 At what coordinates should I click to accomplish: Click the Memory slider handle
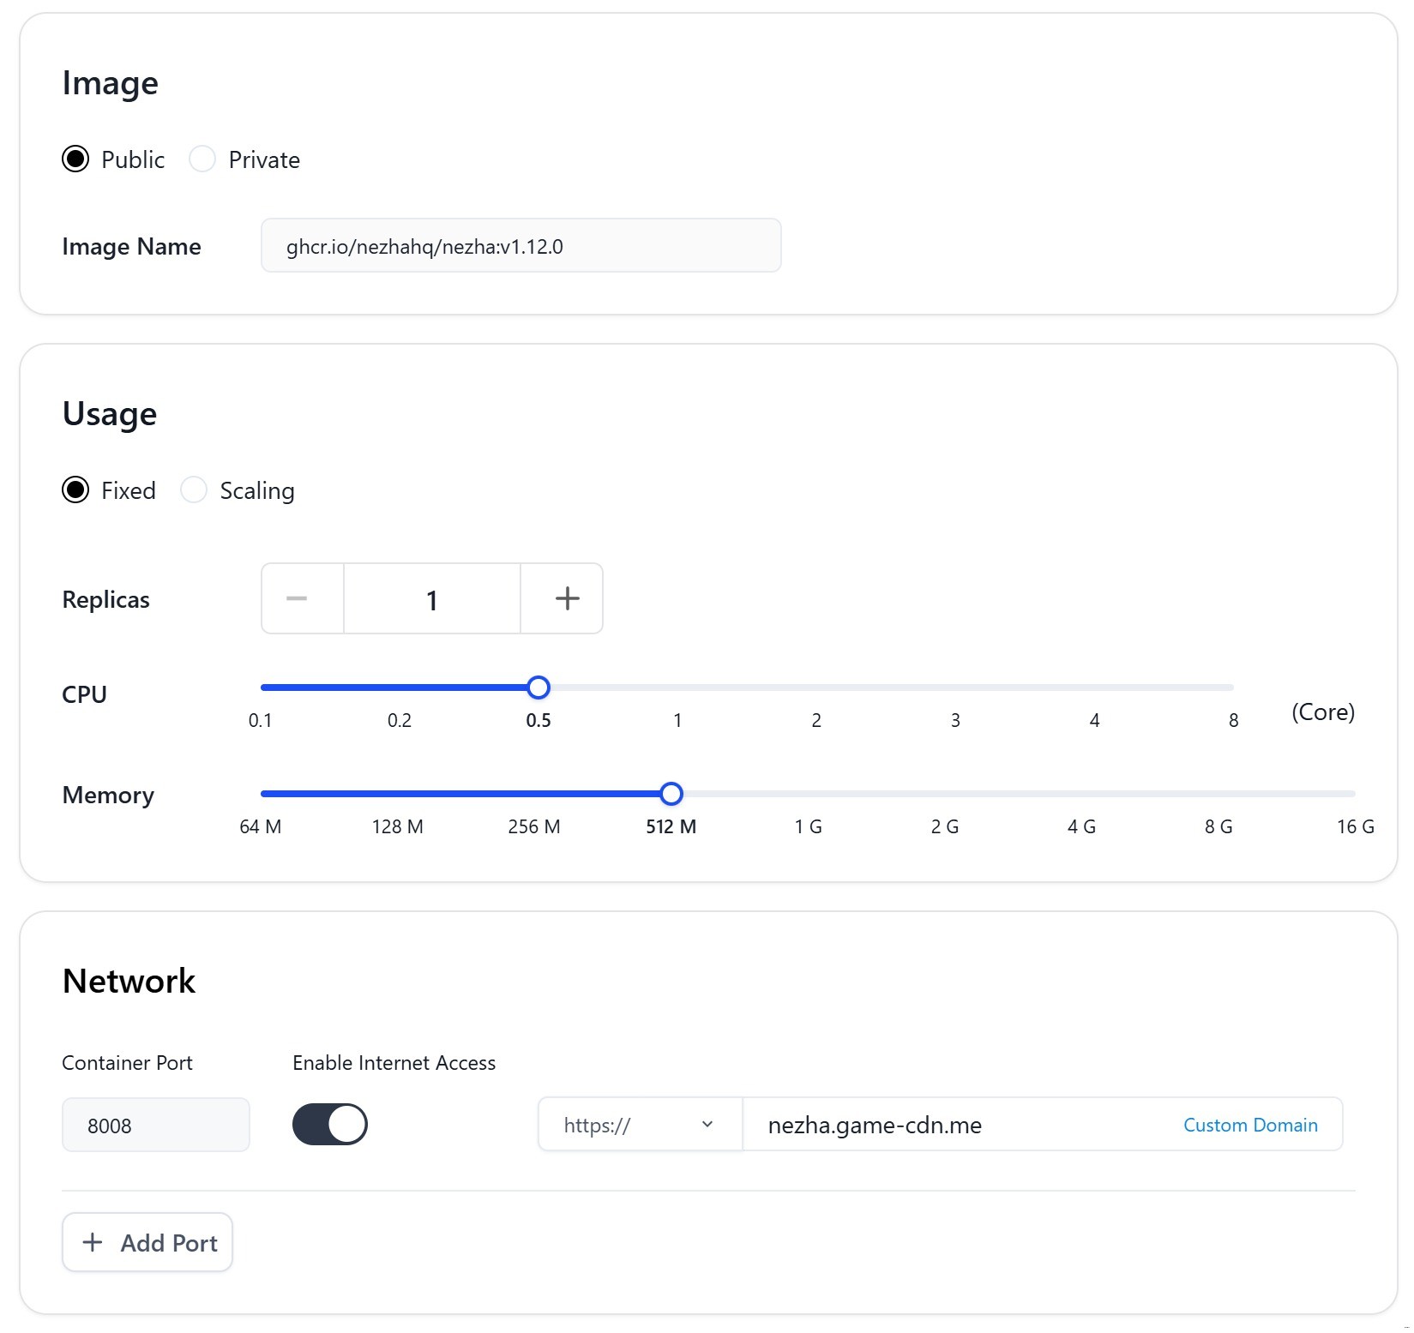tap(671, 794)
